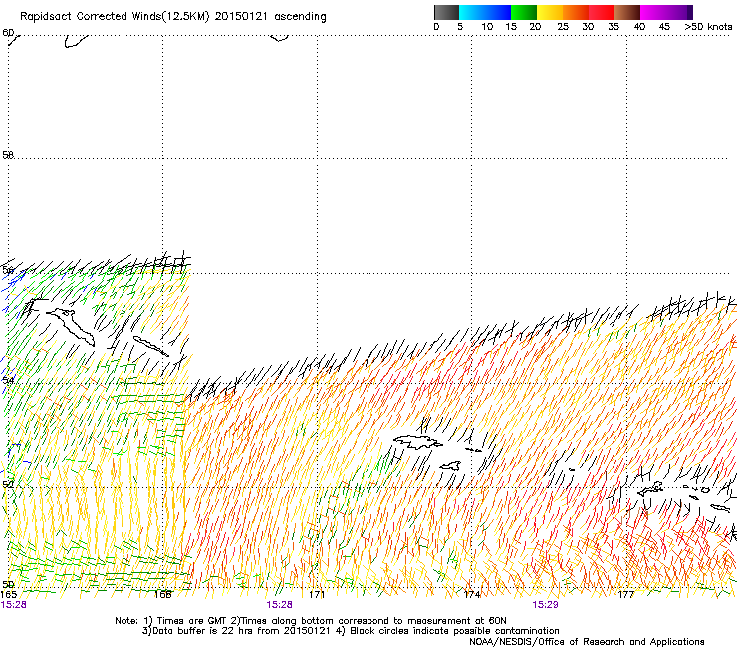Click the legend tick label '40'
Image resolution: width=737 pixels, height=648 pixels.
coord(639,27)
